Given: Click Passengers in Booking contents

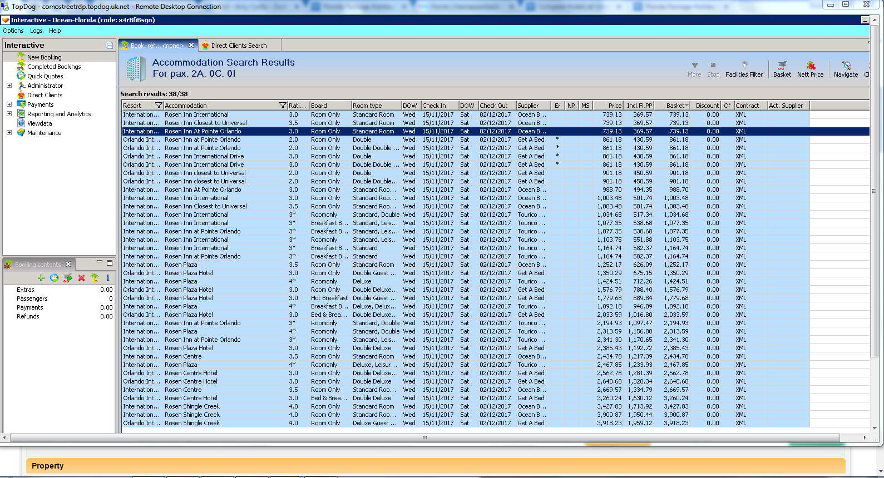Looking at the screenshot, I should point(32,298).
